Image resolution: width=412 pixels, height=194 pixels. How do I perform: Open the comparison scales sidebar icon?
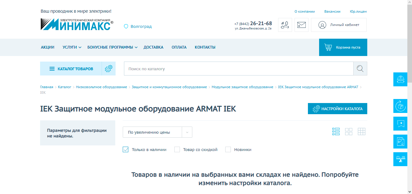[x=400, y=159]
